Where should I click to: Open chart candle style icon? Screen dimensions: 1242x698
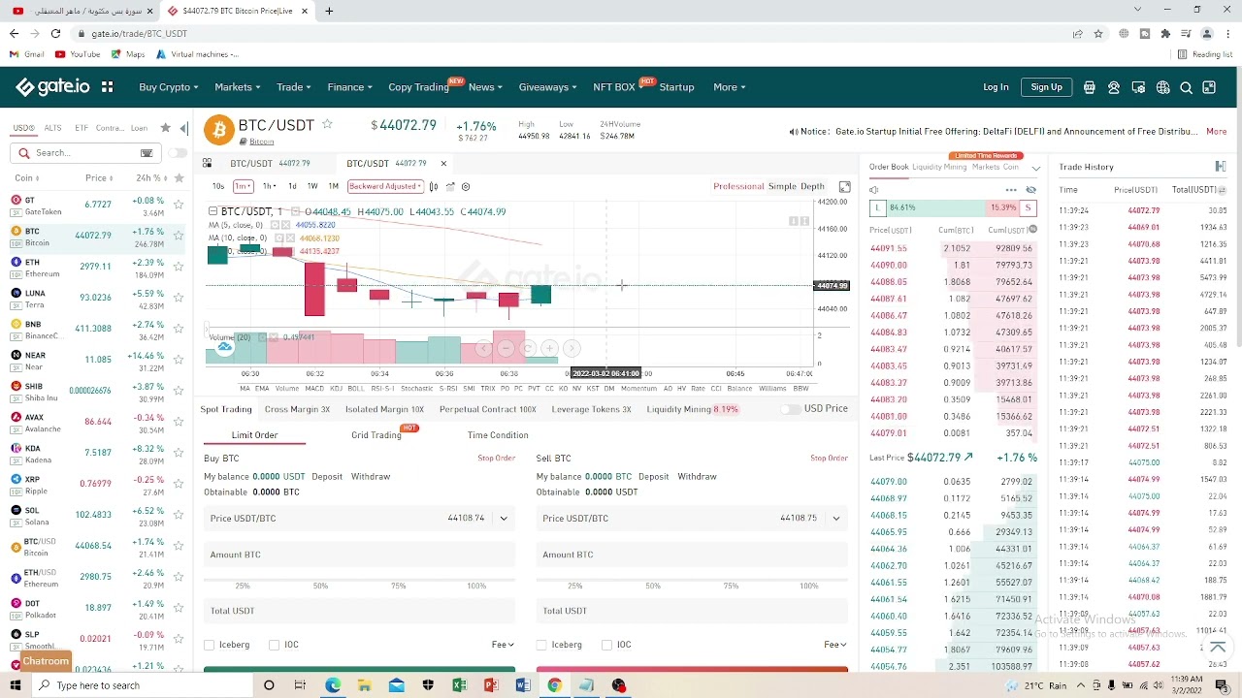point(434,186)
